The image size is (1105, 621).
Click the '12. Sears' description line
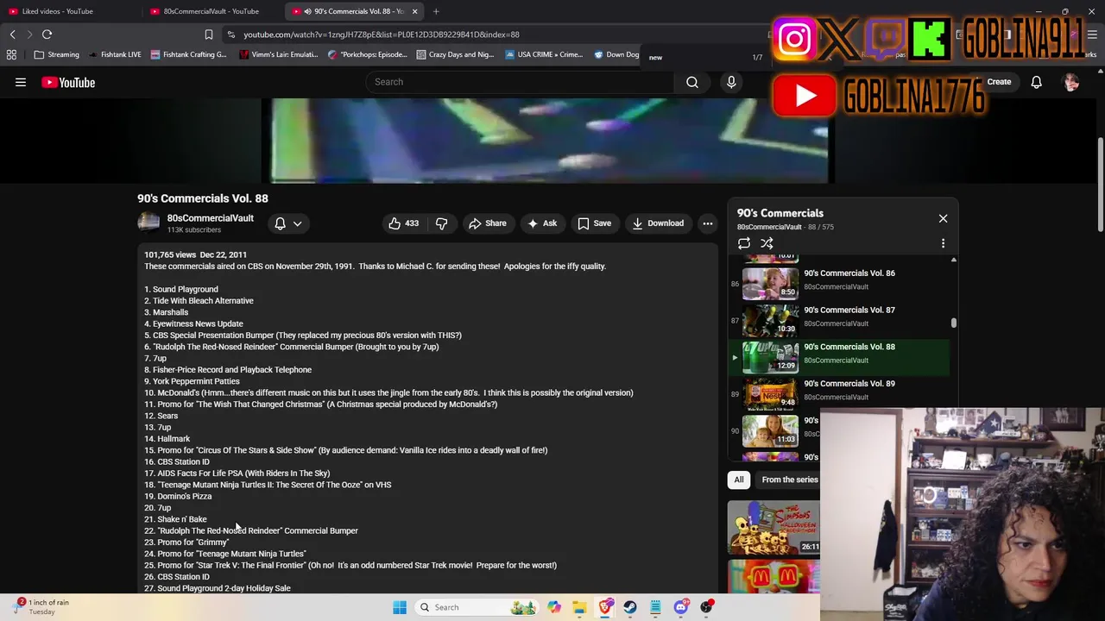[x=161, y=416]
